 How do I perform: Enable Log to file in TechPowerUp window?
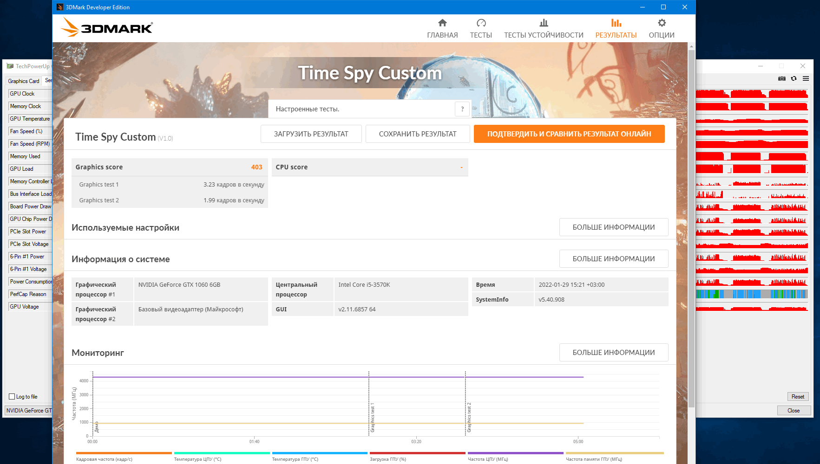pyautogui.click(x=12, y=396)
